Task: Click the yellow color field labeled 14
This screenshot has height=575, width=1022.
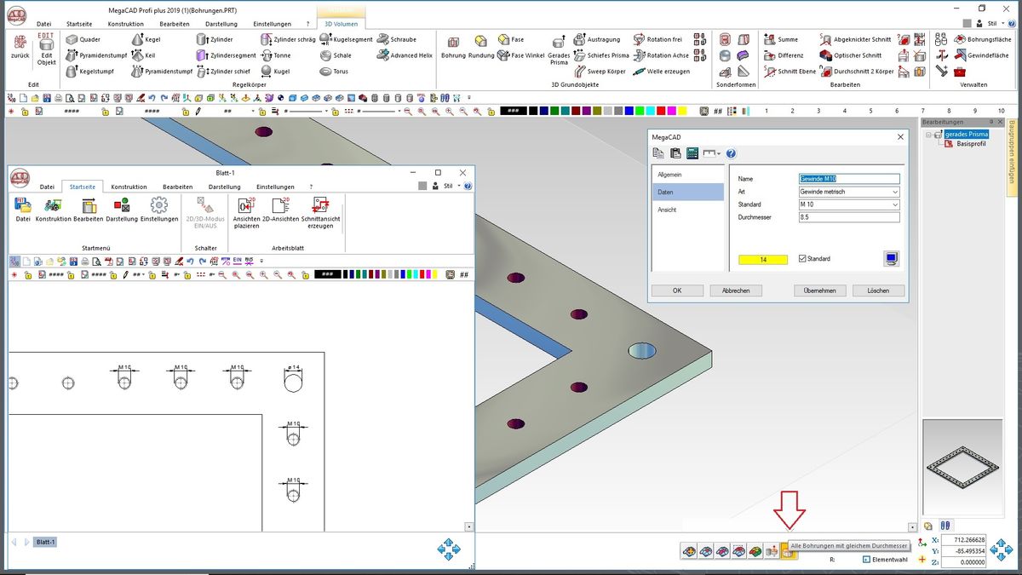Action: tap(763, 259)
